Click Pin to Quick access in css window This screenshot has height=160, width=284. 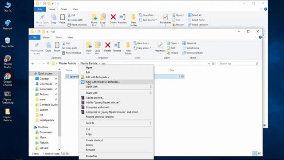(37, 48)
